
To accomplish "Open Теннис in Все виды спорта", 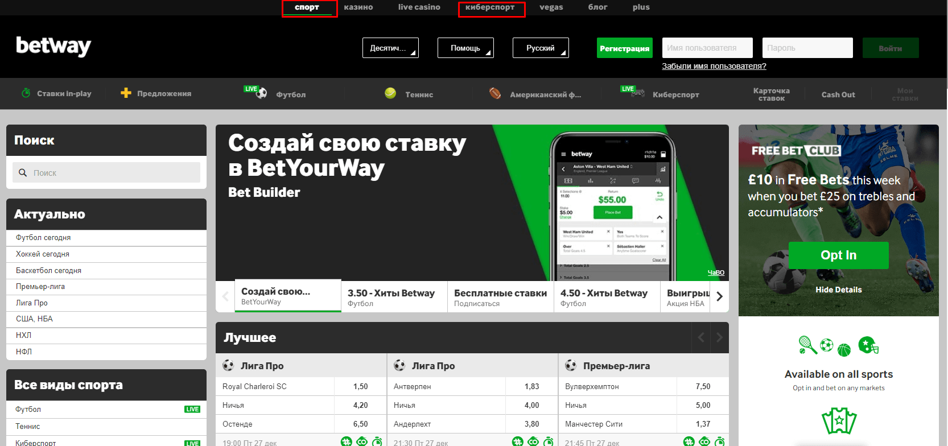I will [x=106, y=426].
